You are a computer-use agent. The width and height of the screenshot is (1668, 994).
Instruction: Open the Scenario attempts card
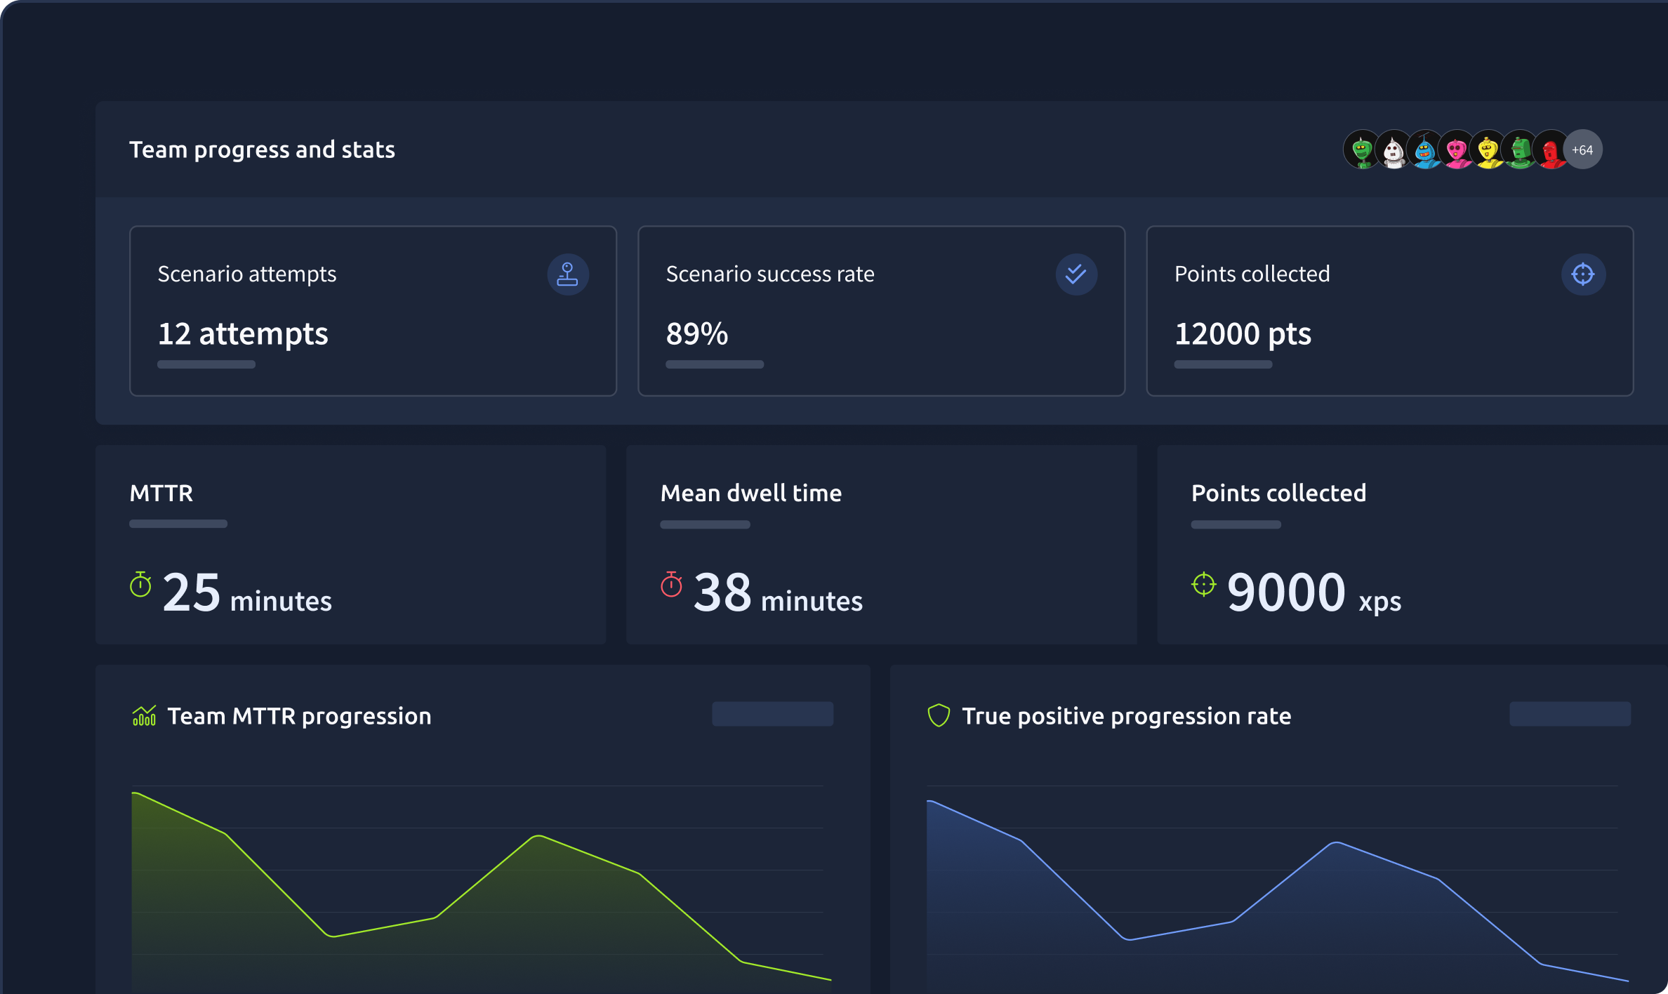pyautogui.click(x=373, y=311)
